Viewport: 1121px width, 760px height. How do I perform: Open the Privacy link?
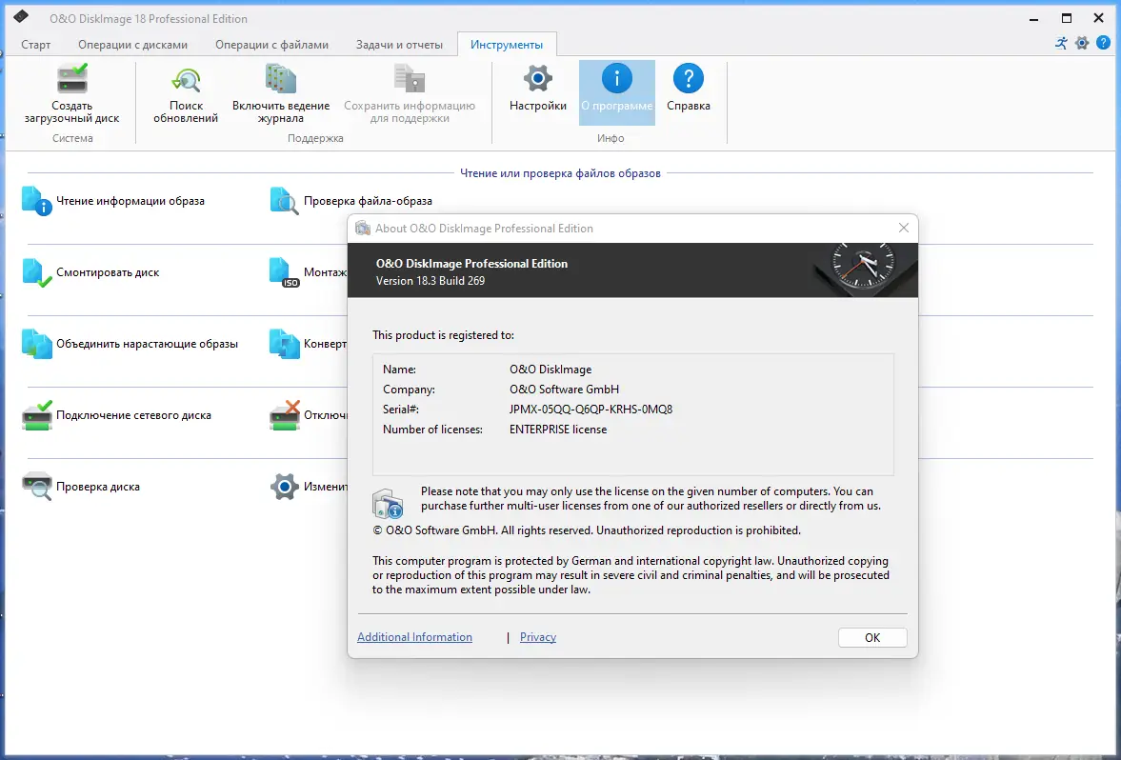pyautogui.click(x=537, y=637)
